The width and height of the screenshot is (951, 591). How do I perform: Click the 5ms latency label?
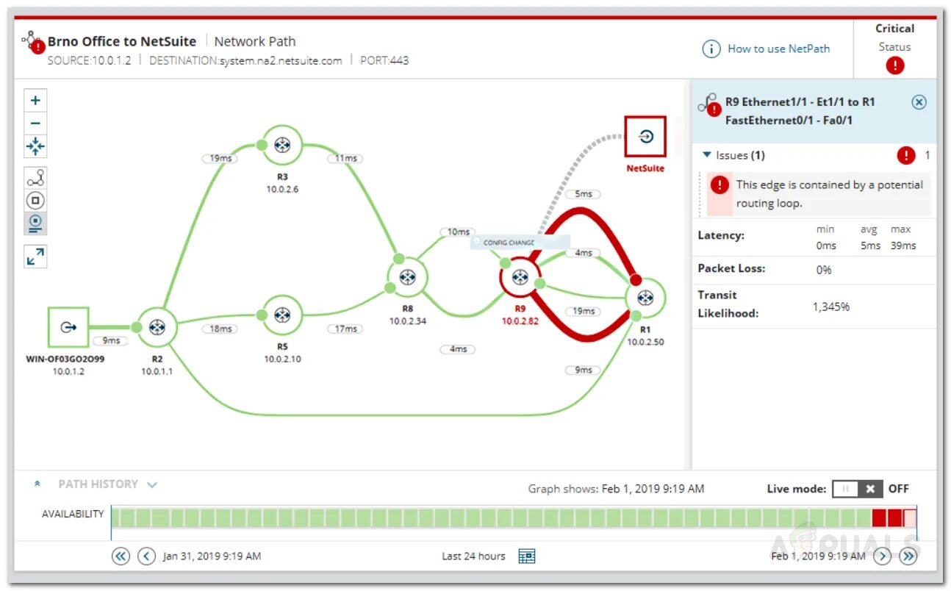pyautogui.click(x=583, y=194)
